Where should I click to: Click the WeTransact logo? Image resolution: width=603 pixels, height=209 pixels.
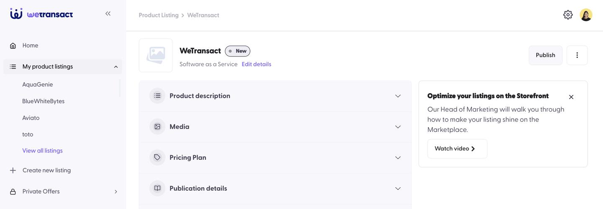[x=41, y=14]
